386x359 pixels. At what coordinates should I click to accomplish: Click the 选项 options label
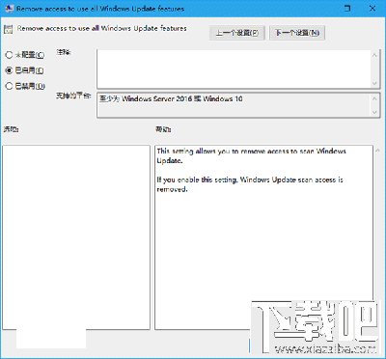[x=11, y=129]
